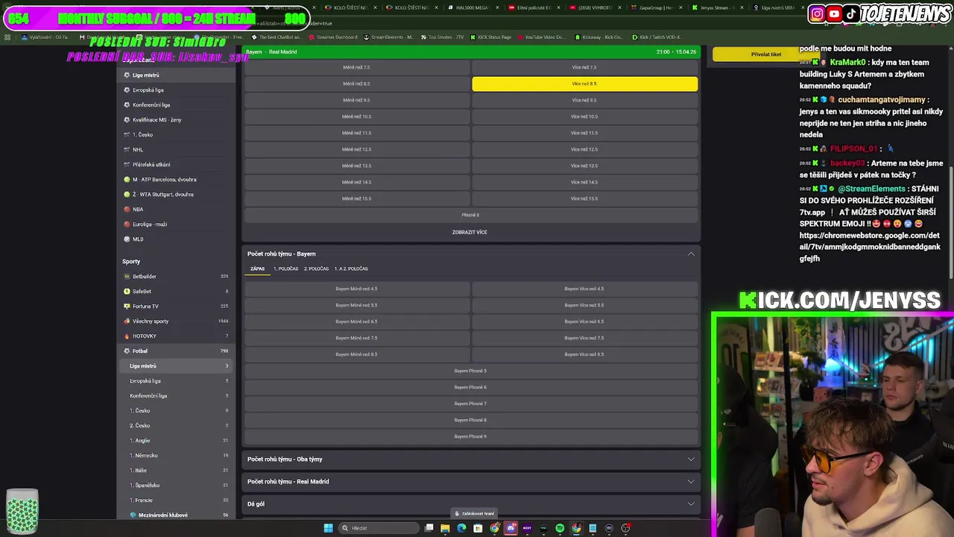Open NHL hockey league entry
954x537 pixels.
(x=177, y=150)
